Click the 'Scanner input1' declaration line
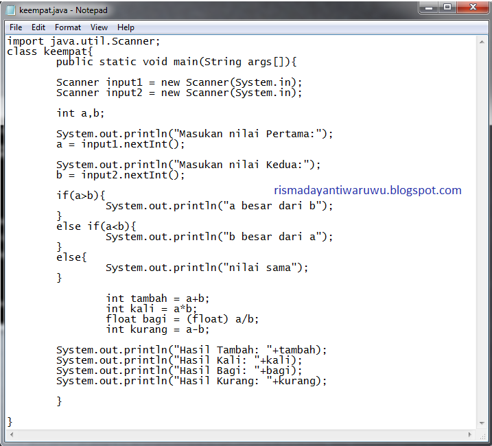Image resolution: width=492 pixels, height=446 pixels. coord(179,82)
